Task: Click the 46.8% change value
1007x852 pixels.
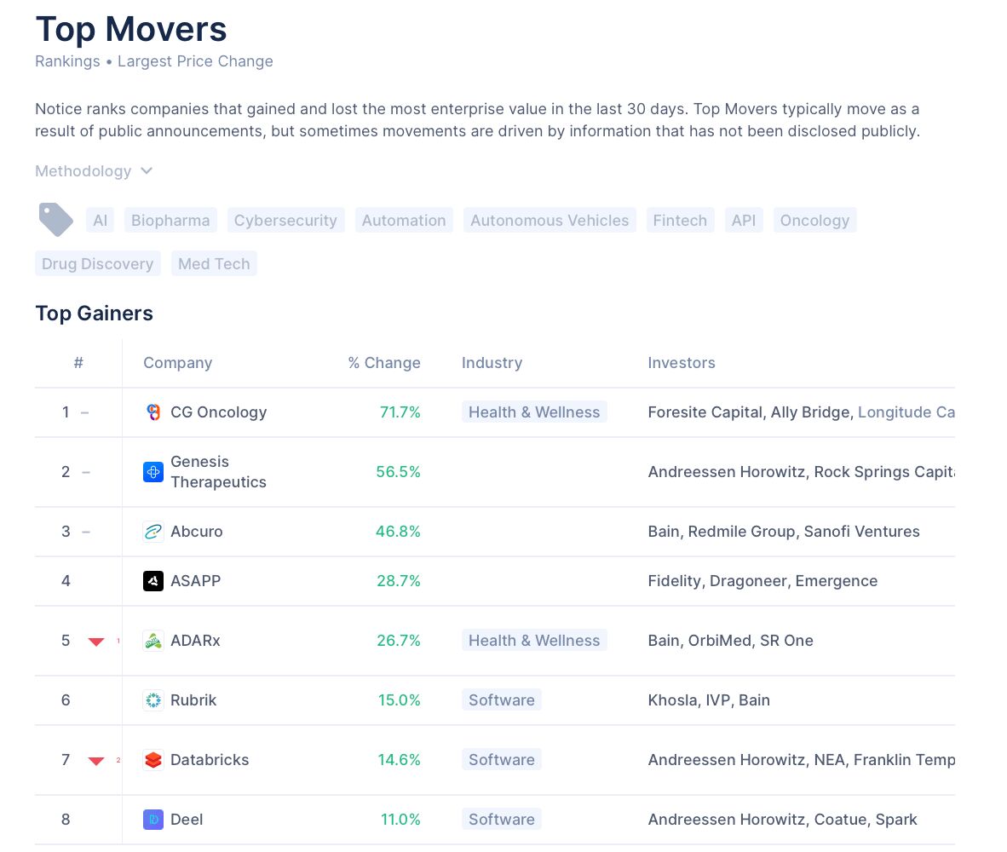Action: point(398,532)
